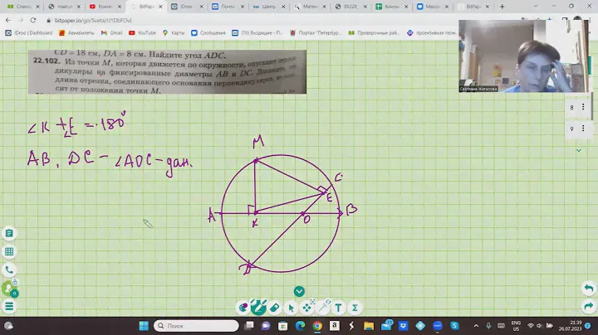Open the sigma math formula tool
Image resolution: width=598 pixels, height=335 pixels.
[x=355, y=307]
